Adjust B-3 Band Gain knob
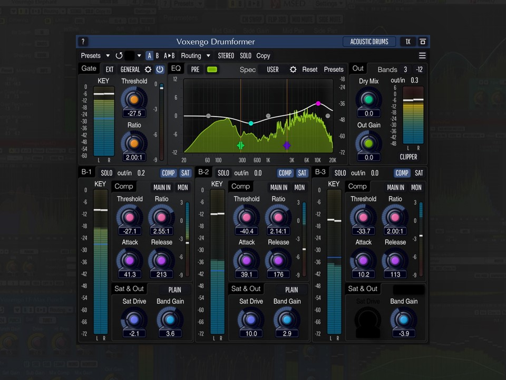 point(404,320)
